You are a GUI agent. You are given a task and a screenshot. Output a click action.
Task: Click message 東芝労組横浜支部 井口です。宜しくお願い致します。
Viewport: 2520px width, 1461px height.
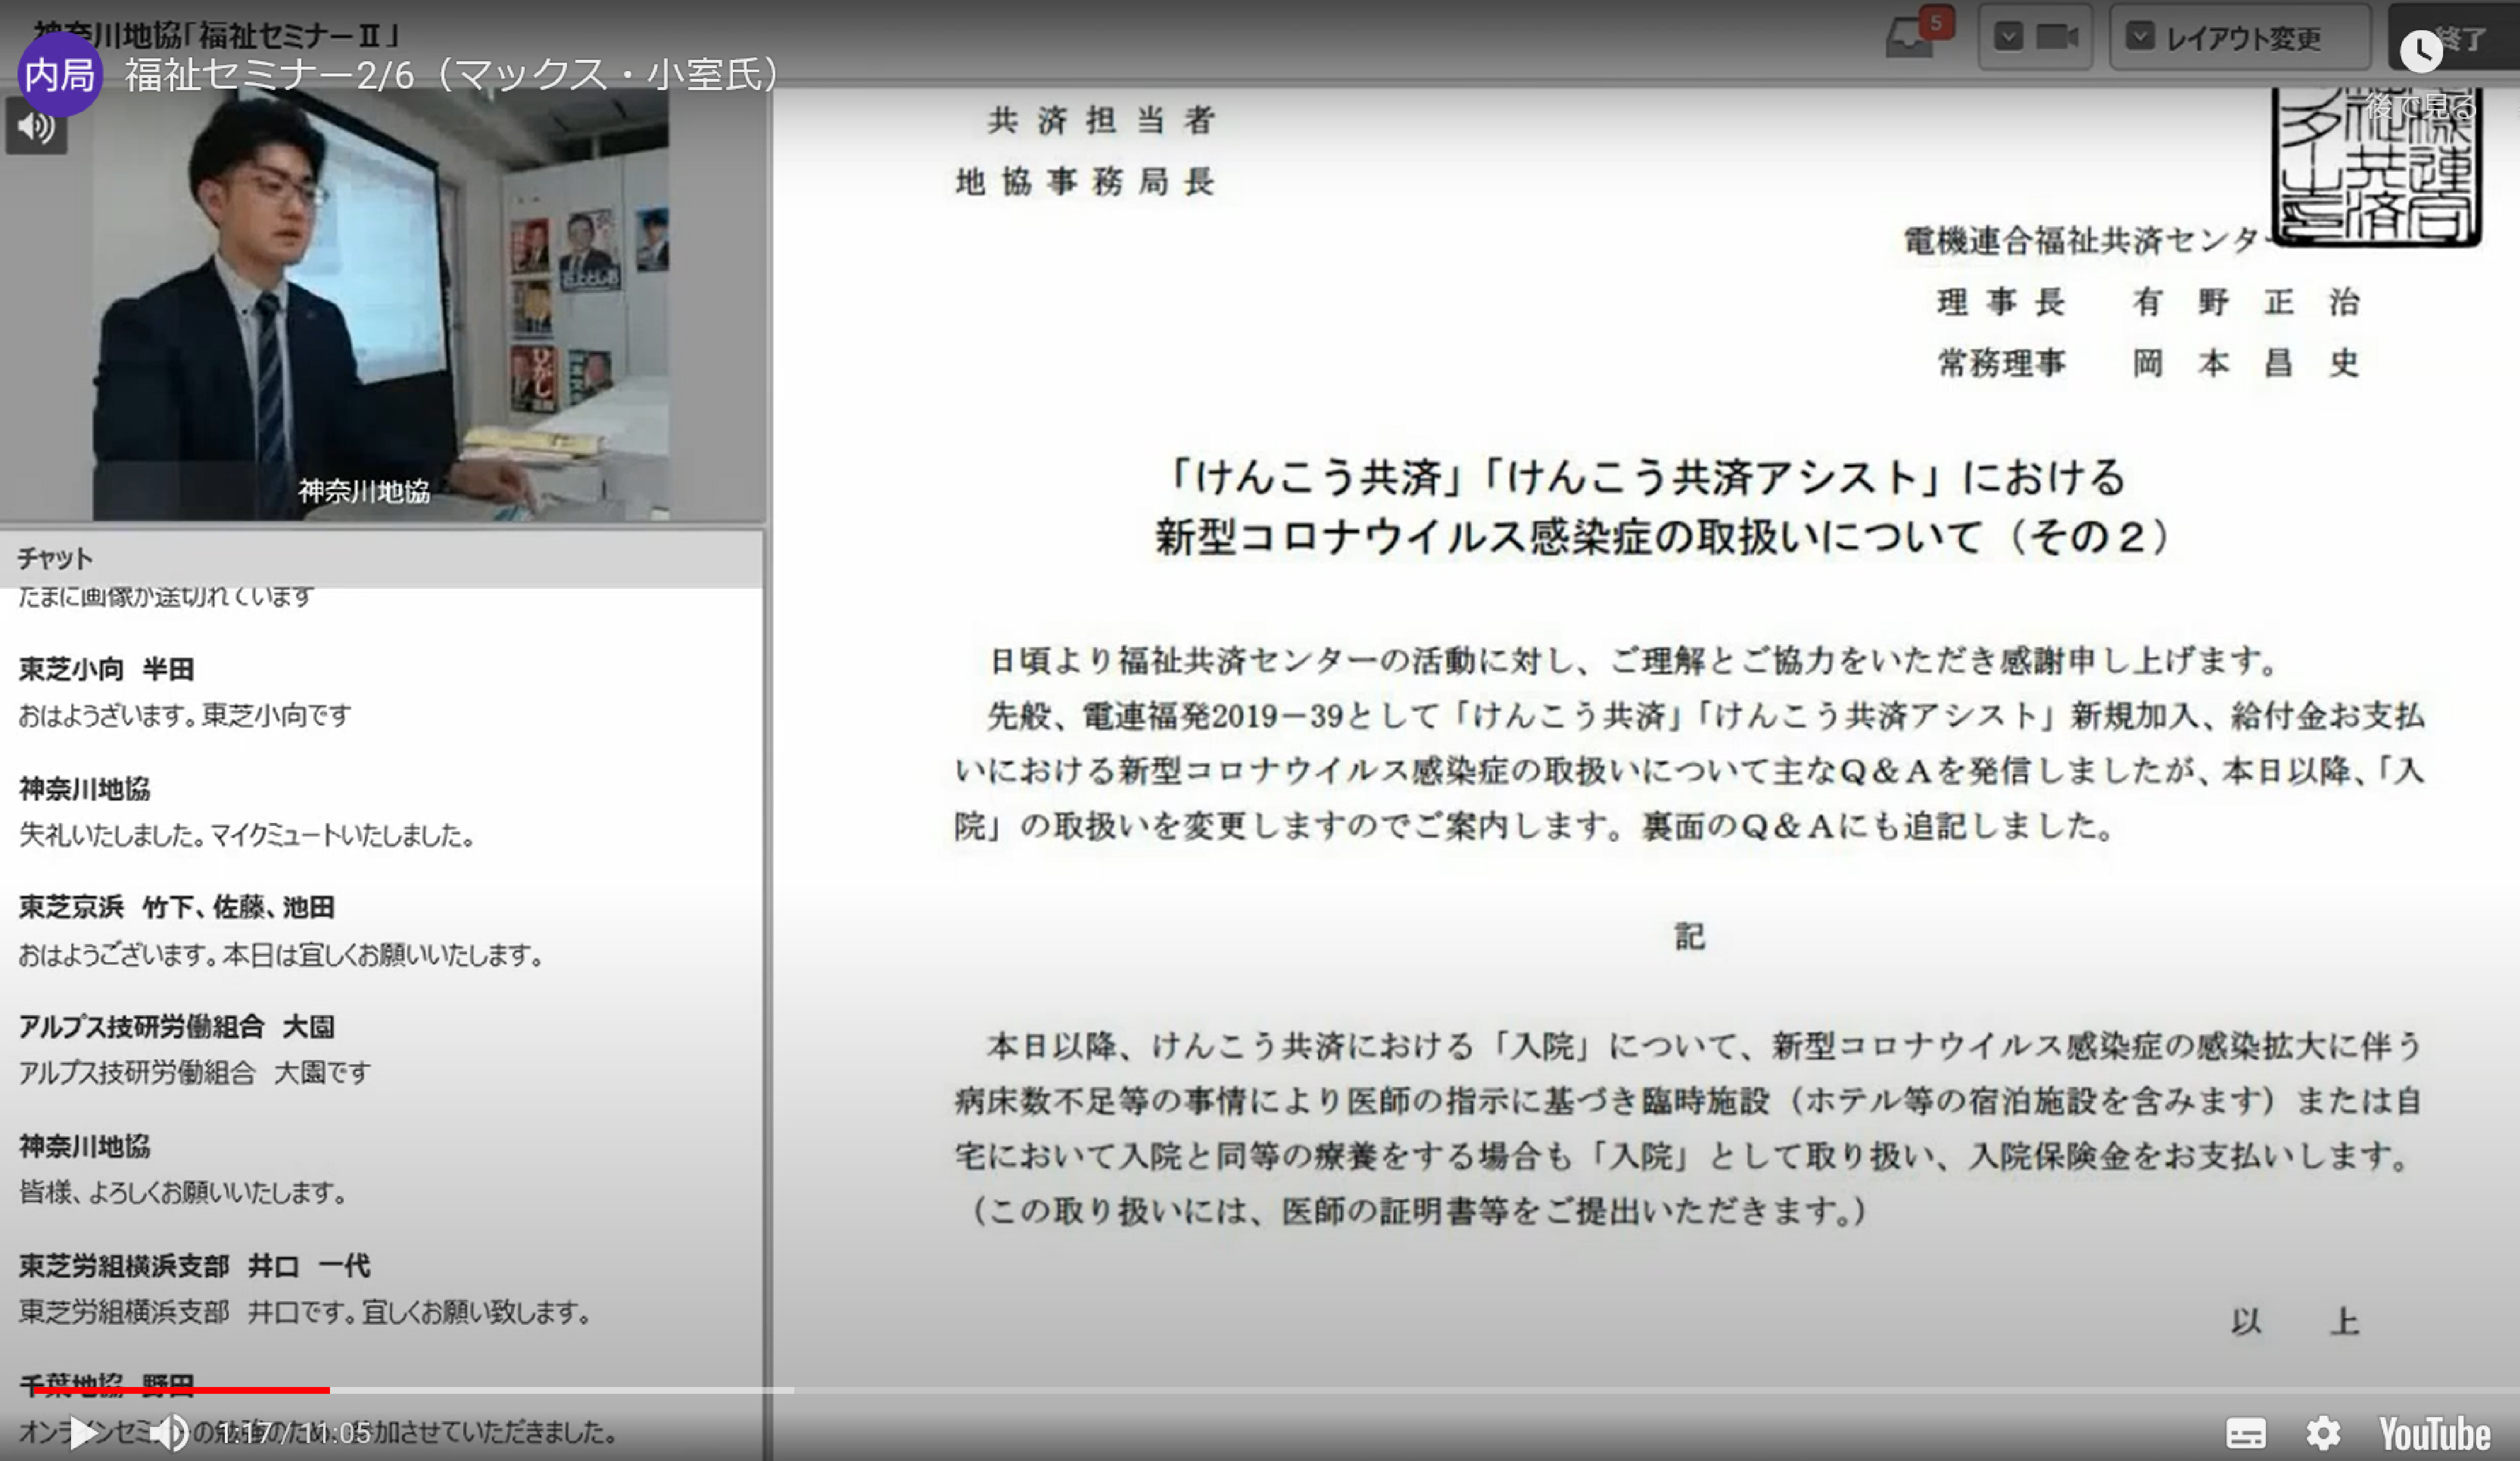click(x=306, y=1312)
